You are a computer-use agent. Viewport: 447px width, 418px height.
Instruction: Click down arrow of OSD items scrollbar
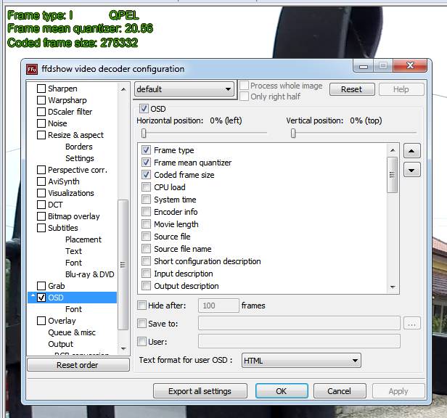(393, 287)
